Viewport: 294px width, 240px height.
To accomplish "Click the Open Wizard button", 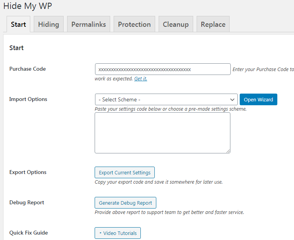I will click(258, 99).
